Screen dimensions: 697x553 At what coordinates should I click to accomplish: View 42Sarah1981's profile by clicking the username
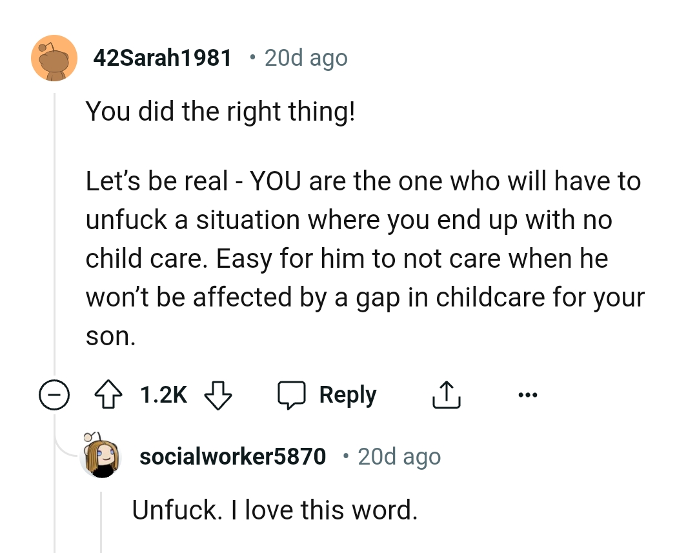pos(163,57)
